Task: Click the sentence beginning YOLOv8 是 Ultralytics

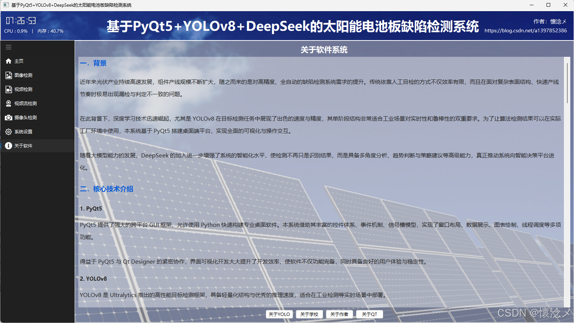Action: [234, 295]
